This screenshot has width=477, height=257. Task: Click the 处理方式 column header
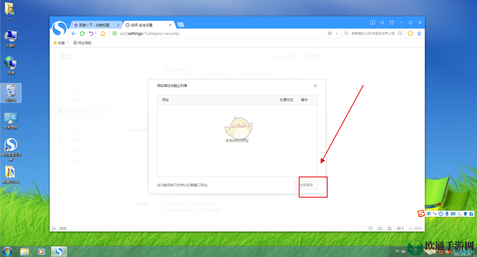(286, 100)
